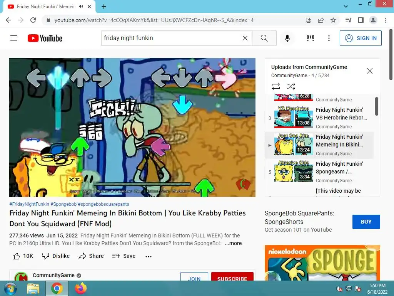Open the Action Center flag icon

pos(358,289)
